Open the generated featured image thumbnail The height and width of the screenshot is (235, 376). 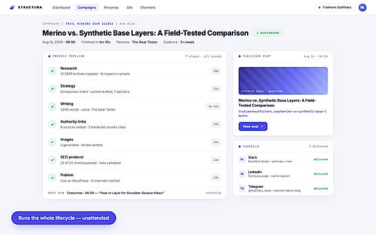coord(283,81)
